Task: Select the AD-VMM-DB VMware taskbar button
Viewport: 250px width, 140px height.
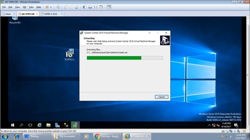Action: 137,136
